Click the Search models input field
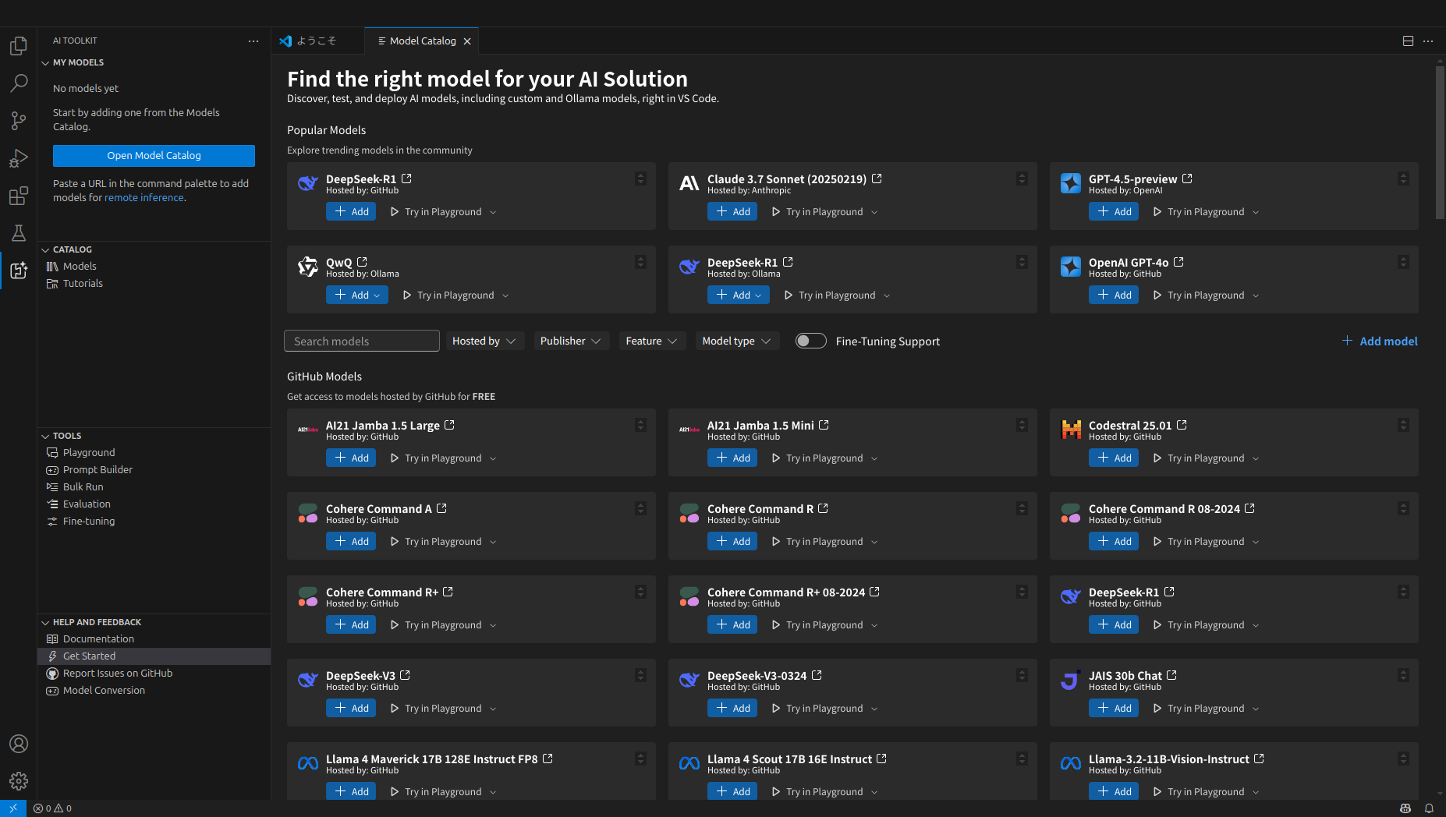The height and width of the screenshot is (817, 1446). [x=362, y=341]
